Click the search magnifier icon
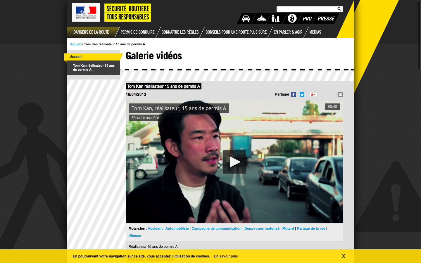Image resolution: width=421 pixels, height=263 pixels. click(339, 9)
